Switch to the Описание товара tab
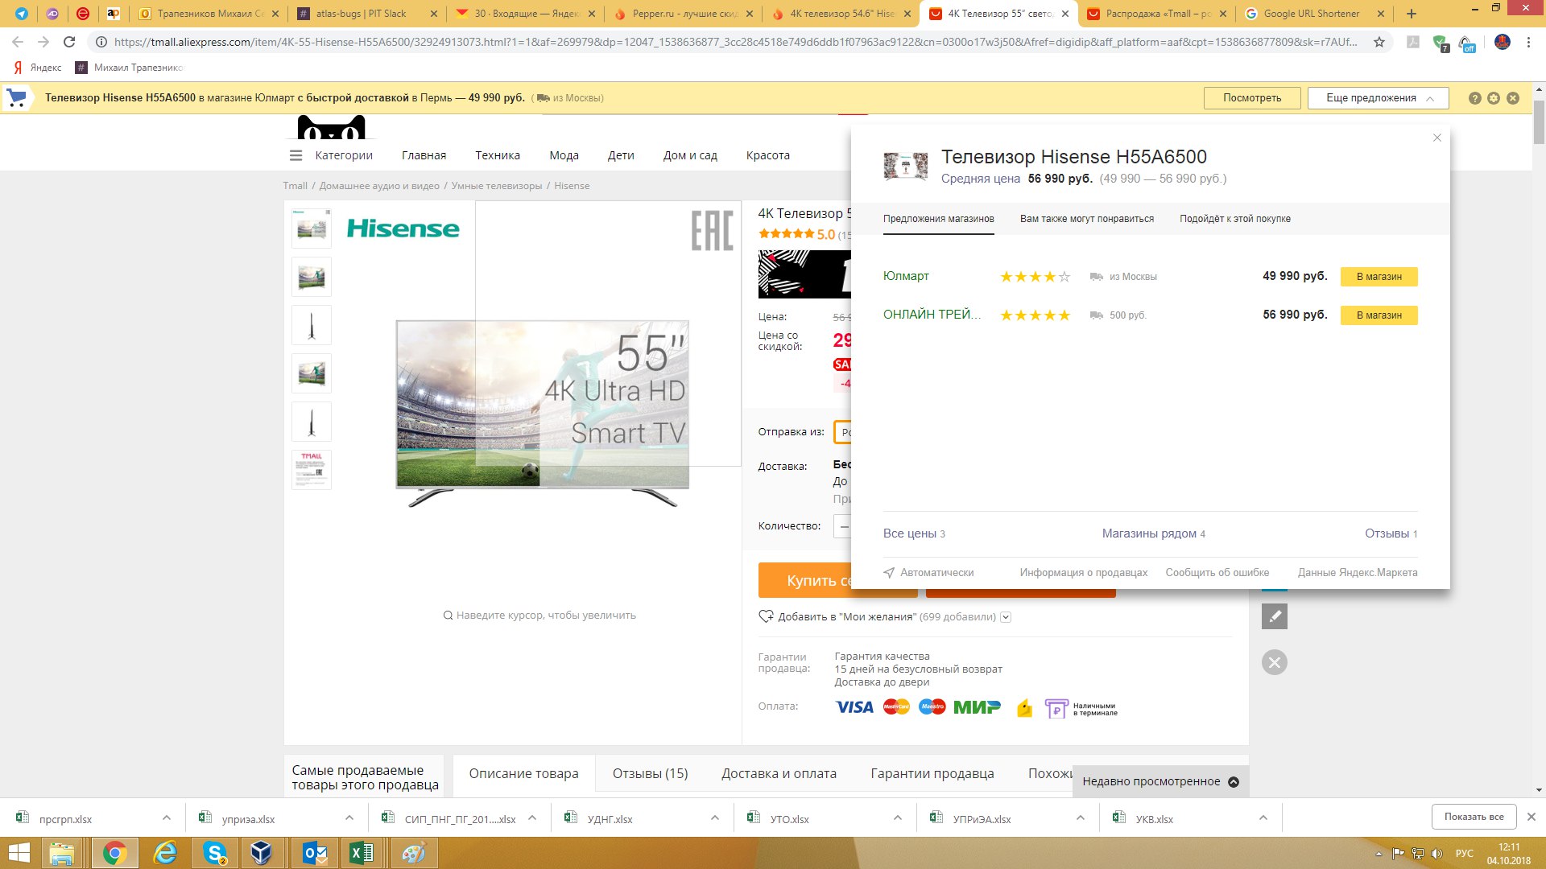The image size is (1546, 869). pyautogui.click(x=523, y=774)
